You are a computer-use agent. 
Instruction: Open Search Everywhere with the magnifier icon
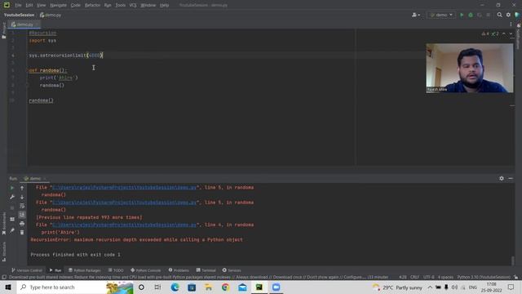point(499,15)
